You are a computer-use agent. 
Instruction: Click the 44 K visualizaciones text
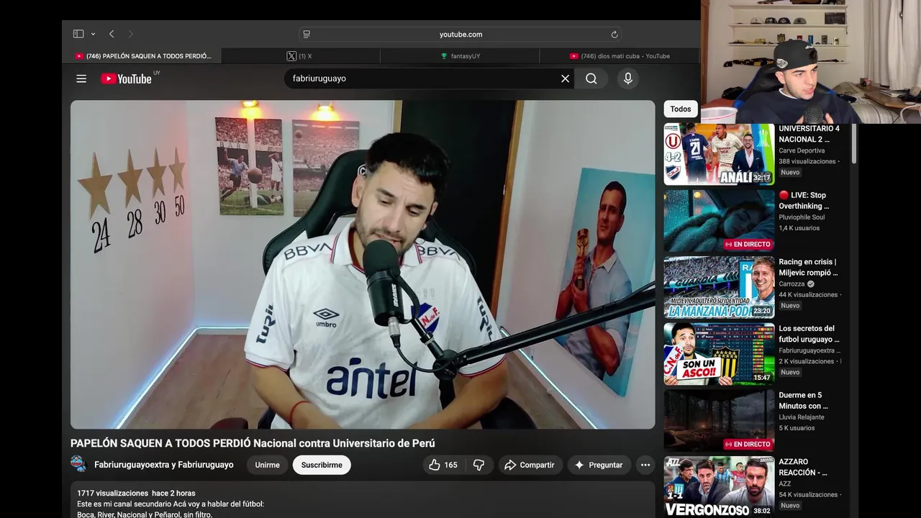pos(808,294)
